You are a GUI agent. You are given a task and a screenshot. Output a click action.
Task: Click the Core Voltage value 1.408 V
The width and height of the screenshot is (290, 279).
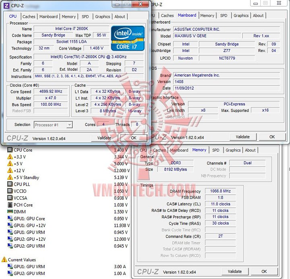[97, 48]
